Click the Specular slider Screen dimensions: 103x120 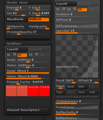77,32
